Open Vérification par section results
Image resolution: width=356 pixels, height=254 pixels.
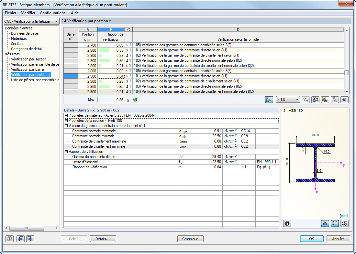[x=28, y=59]
